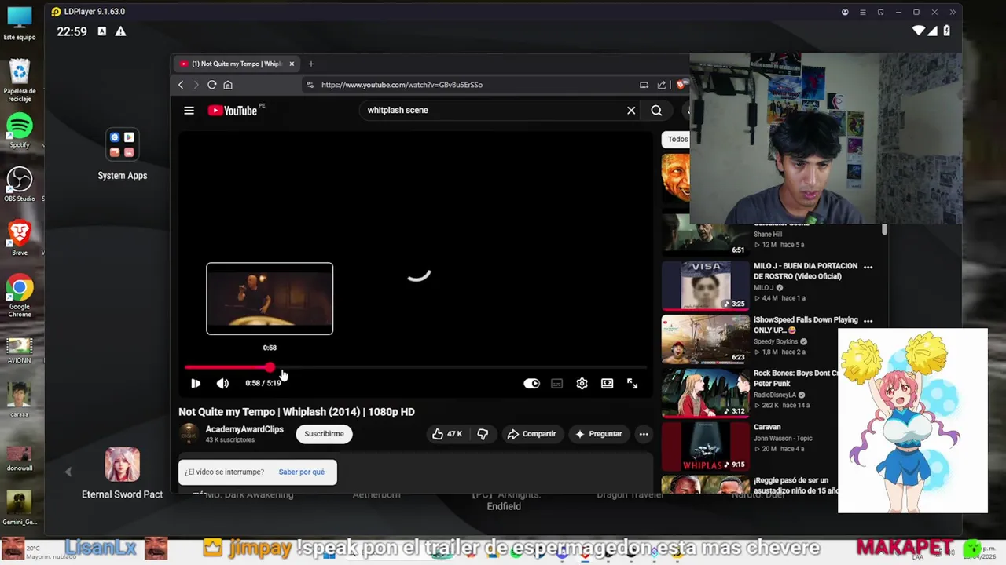
Task: Open the video player settings gear
Action: [x=582, y=384]
